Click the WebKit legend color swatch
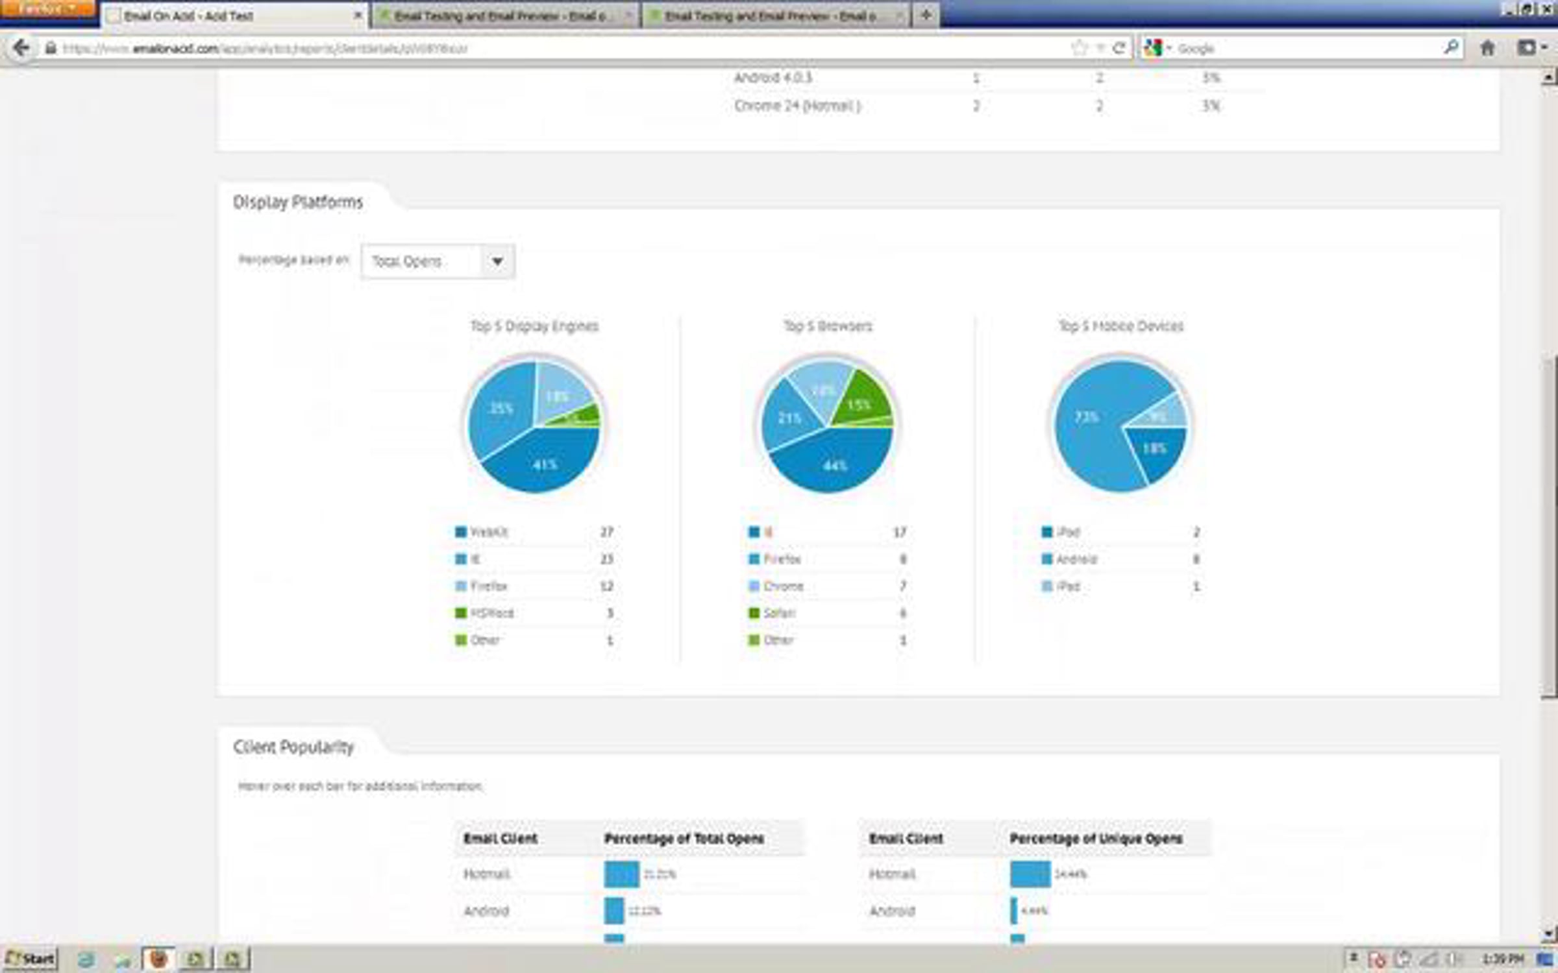This screenshot has height=973, width=1558. [461, 532]
